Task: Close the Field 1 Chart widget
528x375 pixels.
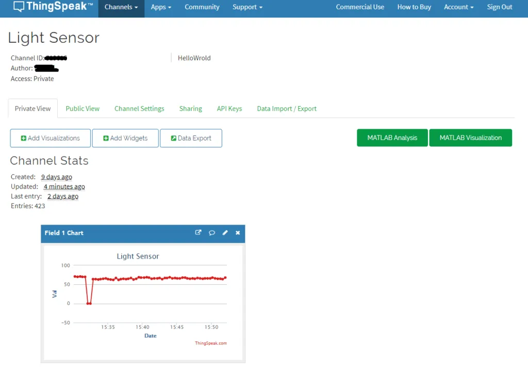Action: point(238,233)
